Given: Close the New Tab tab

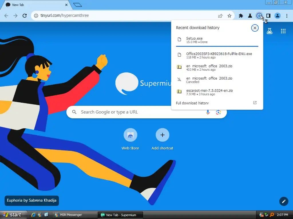Looking at the screenshot, I should pos(66,5).
